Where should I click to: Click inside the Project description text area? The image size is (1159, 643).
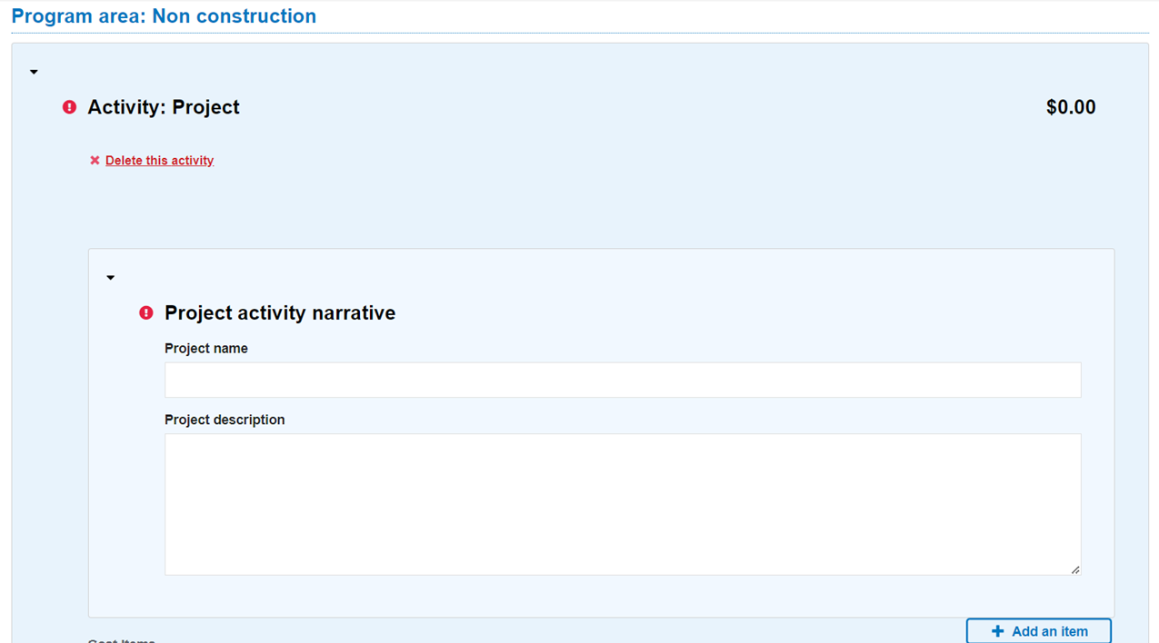tap(622, 504)
